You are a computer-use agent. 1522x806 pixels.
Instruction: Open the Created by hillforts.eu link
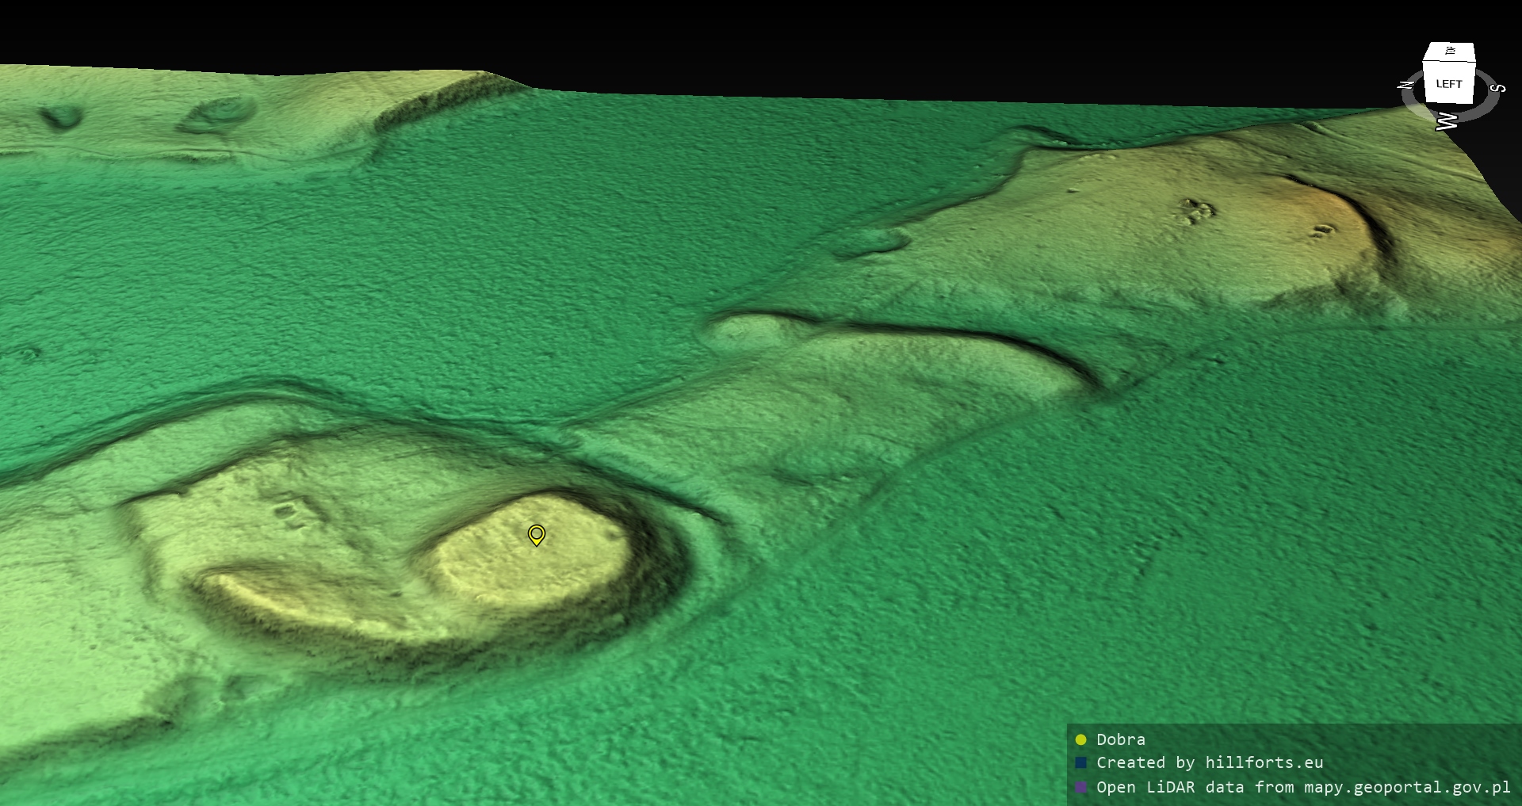[1210, 763]
